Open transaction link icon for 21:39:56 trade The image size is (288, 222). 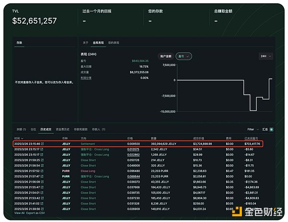click(x=42, y=209)
